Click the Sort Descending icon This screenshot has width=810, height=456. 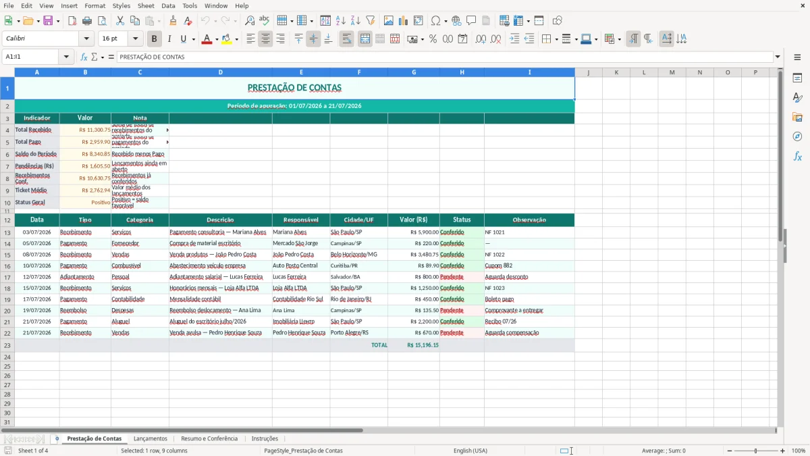pos(356,21)
